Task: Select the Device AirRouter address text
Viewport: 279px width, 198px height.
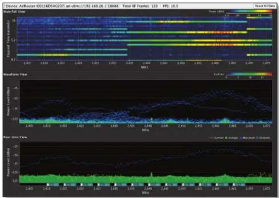Action: (x=62, y=6)
